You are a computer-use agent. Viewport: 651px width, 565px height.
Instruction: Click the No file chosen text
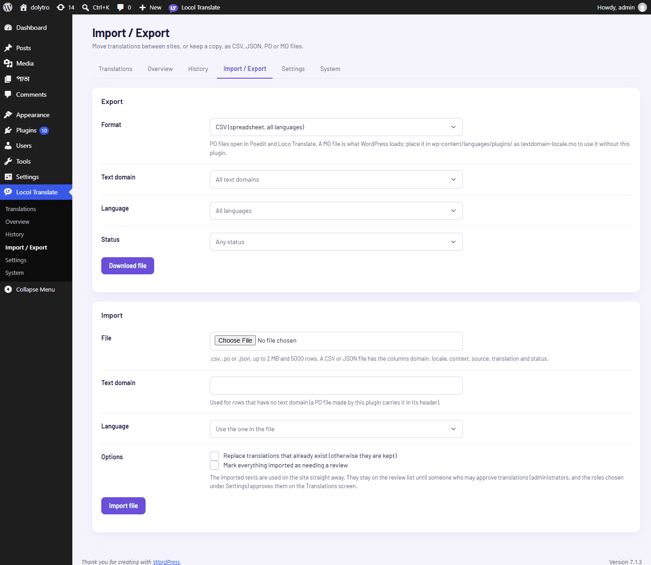point(277,340)
